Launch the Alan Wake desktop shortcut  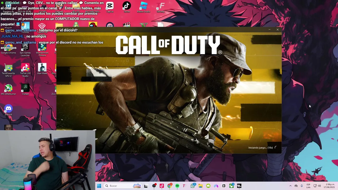tap(42, 69)
